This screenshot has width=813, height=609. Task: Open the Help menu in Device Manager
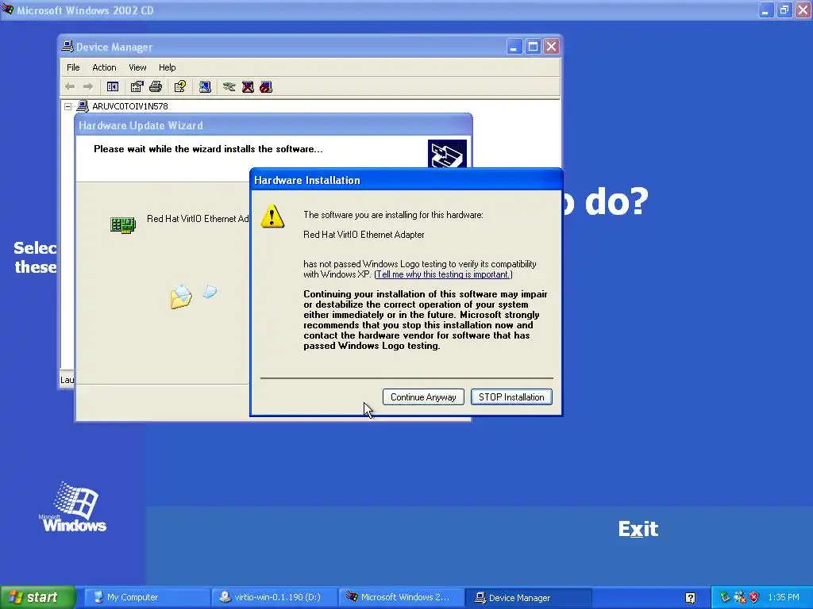pyautogui.click(x=167, y=67)
